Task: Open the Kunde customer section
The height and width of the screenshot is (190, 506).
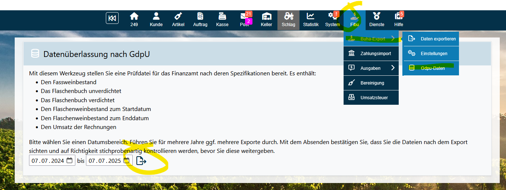Action: tap(156, 20)
